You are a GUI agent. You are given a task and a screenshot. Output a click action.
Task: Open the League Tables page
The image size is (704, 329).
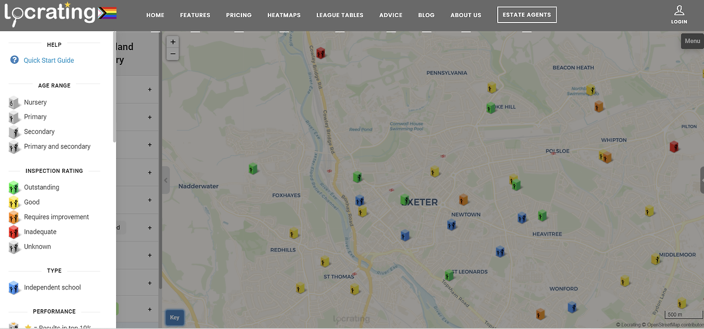pyautogui.click(x=340, y=15)
